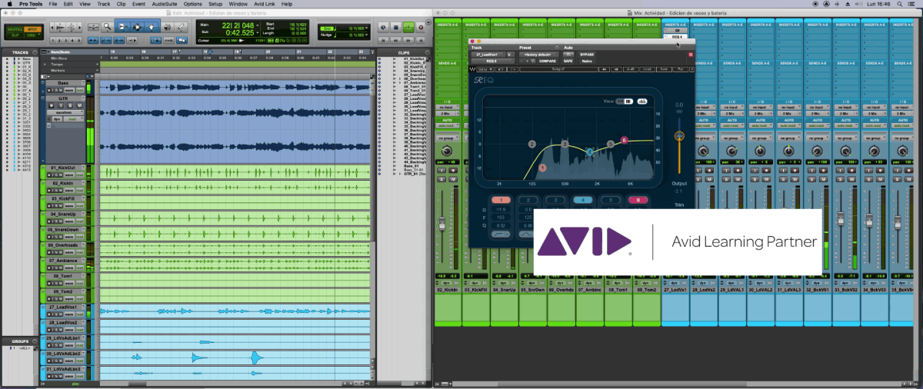The image size is (923, 389).
Task: Open GTR track waveform view selector
Action: pyautogui.click(x=64, y=112)
